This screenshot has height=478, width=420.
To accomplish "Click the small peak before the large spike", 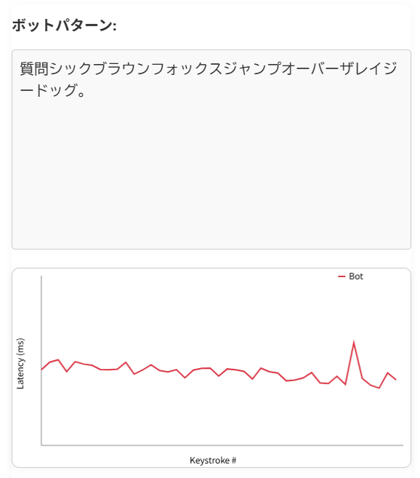I will click(x=336, y=376).
